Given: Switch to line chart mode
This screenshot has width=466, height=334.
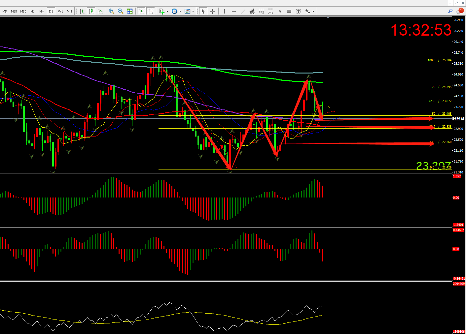Looking at the screenshot, I should tap(100, 11).
